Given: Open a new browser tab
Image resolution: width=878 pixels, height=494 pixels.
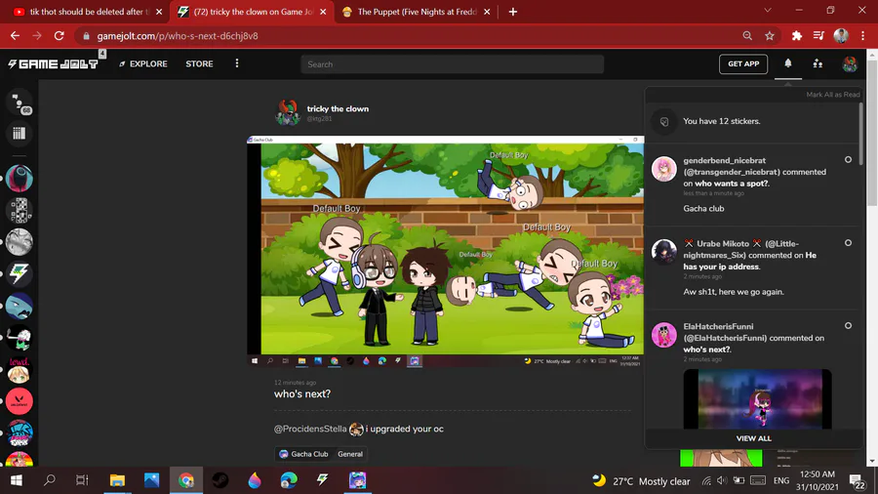Looking at the screenshot, I should [513, 12].
